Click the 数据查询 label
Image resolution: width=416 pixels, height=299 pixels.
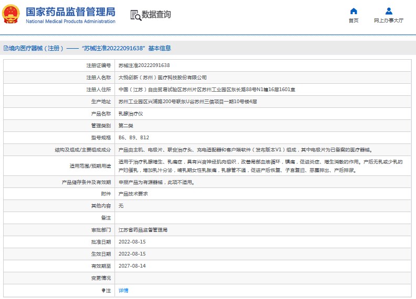157,15
